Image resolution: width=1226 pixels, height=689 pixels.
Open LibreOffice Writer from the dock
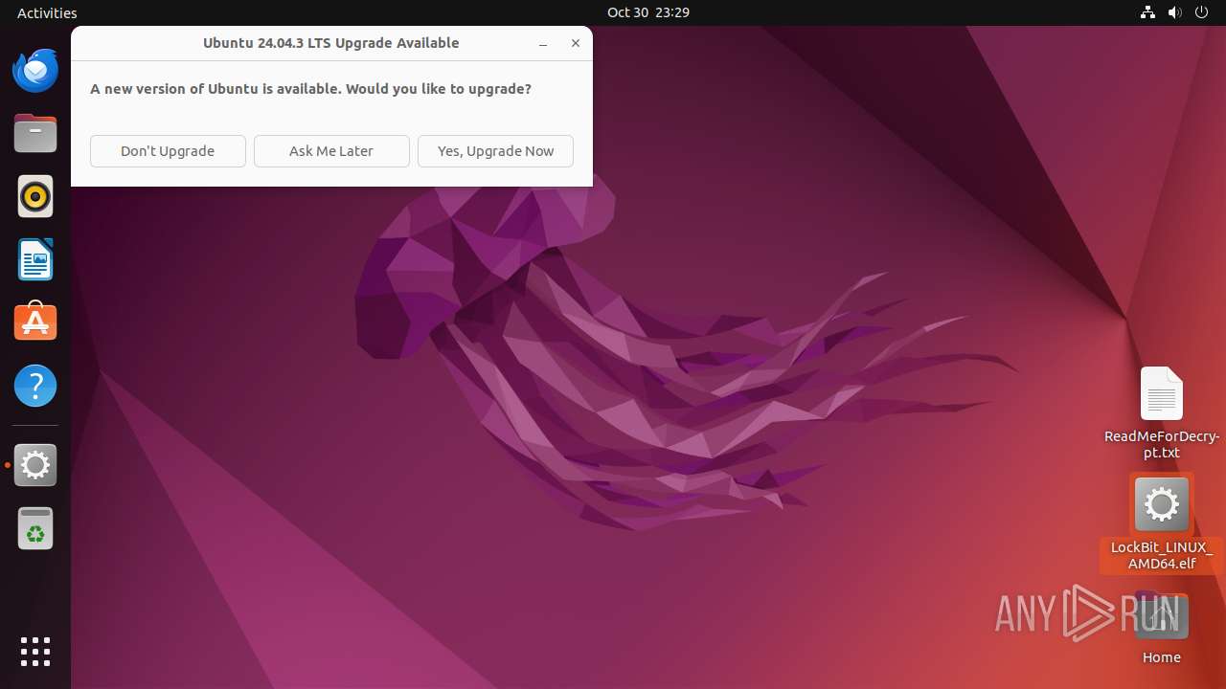tap(35, 259)
